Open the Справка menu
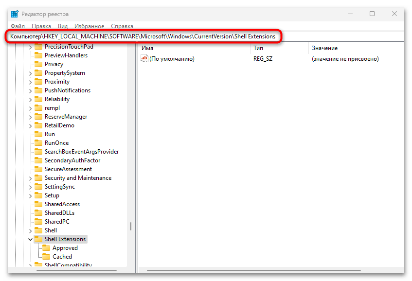Viewport: 412px width, 281px height. point(122,26)
